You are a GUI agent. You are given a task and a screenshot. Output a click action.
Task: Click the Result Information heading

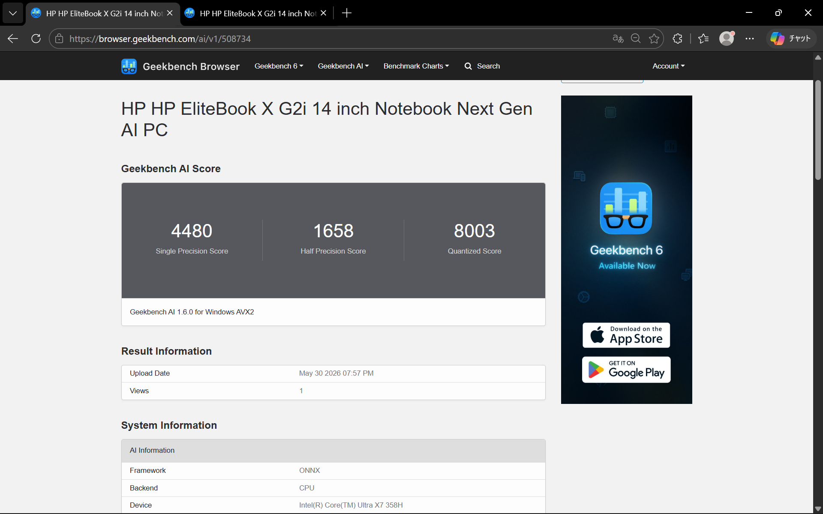click(166, 351)
